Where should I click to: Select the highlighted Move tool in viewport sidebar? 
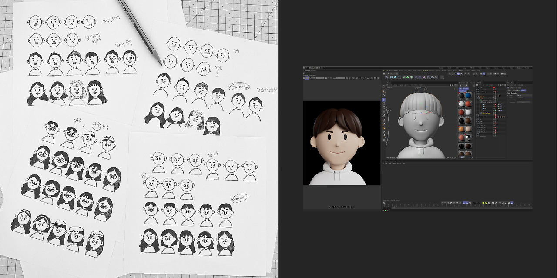384,100
